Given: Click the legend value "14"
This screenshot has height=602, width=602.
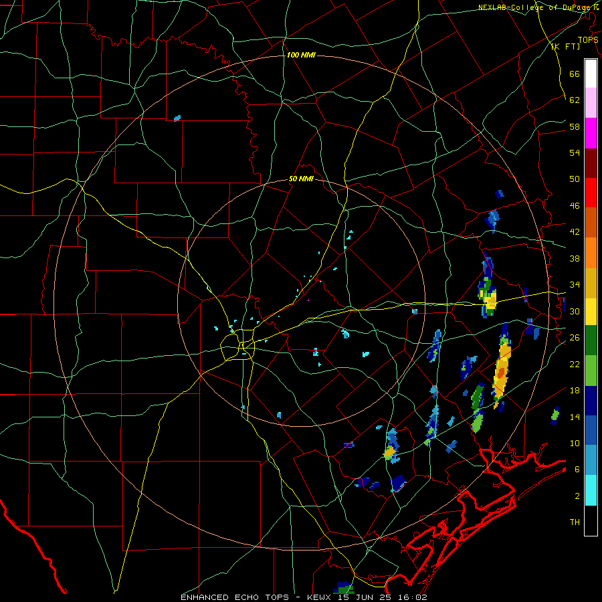Looking at the screenshot, I should tap(575, 417).
